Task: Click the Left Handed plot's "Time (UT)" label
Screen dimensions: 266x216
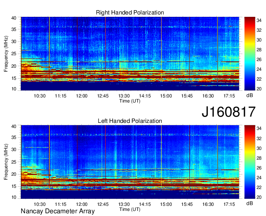Action: coord(130,209)
